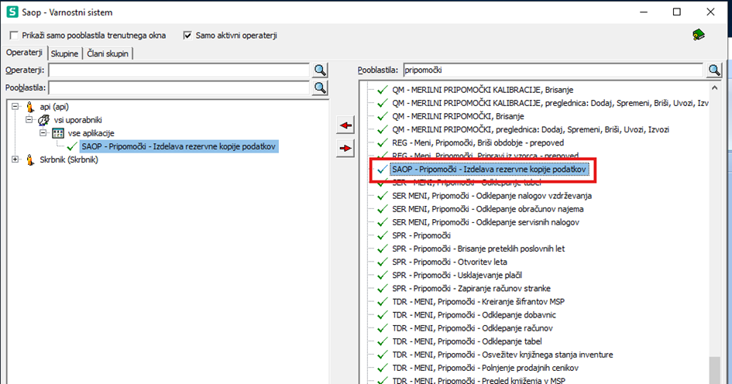Select SER MENI Odklepanje nalogov vzdrževanja
This screenshot has height=384, width=732.
click(x=492, y=196)
